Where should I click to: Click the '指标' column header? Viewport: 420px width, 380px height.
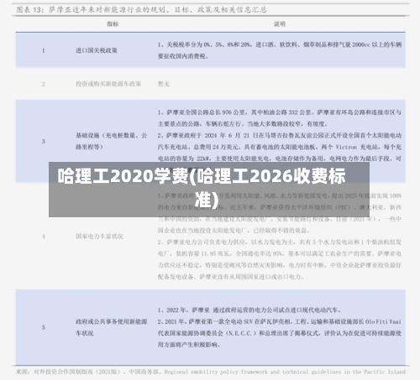click(113, 24)
